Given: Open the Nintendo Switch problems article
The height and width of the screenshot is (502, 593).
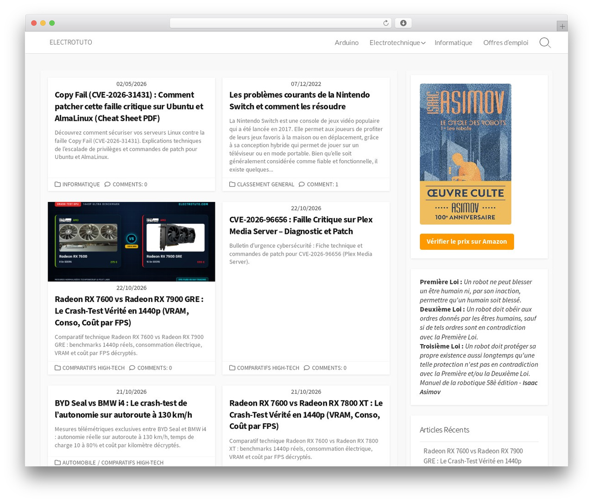Looking at the screenshot, I should coord(299,100).
